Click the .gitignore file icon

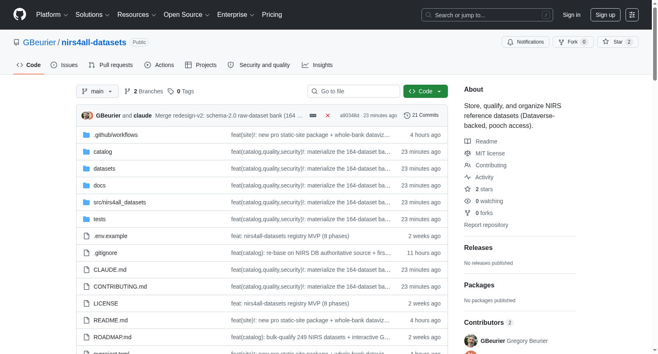tap(86, 253)
